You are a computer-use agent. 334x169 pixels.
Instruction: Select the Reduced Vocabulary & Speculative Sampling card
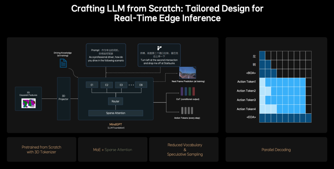pos(185,150)
